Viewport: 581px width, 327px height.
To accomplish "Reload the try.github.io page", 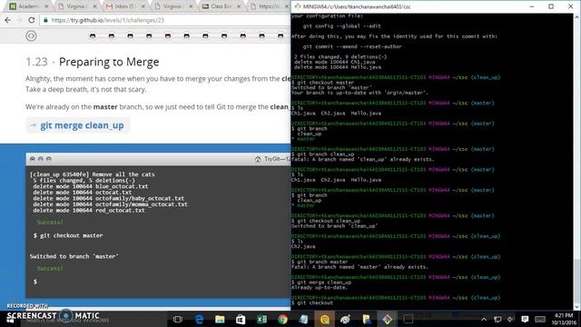I will (32, 20).
